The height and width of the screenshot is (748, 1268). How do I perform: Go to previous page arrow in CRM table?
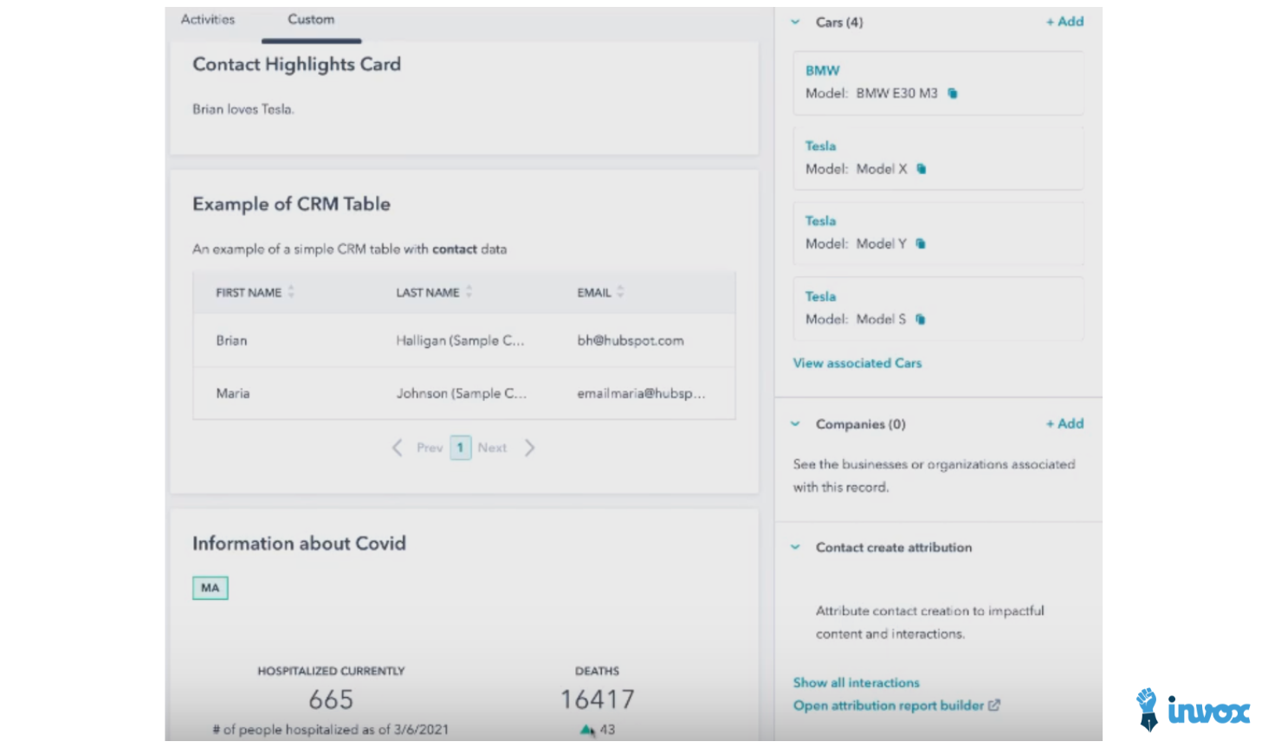397,448
